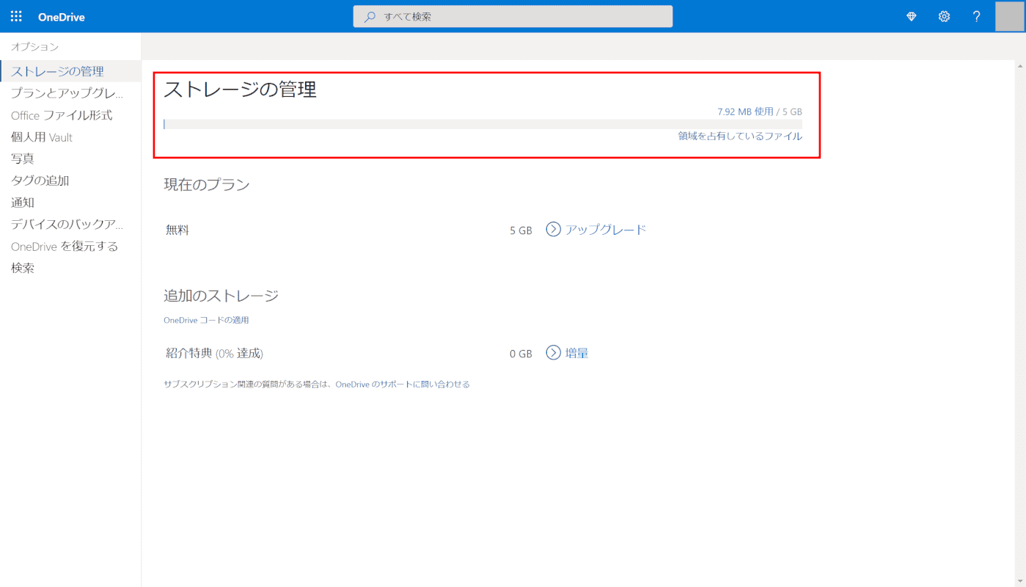
Task: Select ストレージの管理 in the sidebar
Action: (70, 71)
